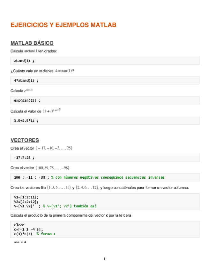
Task: Click the output 'ans = 4'
Action: point(20,242)
